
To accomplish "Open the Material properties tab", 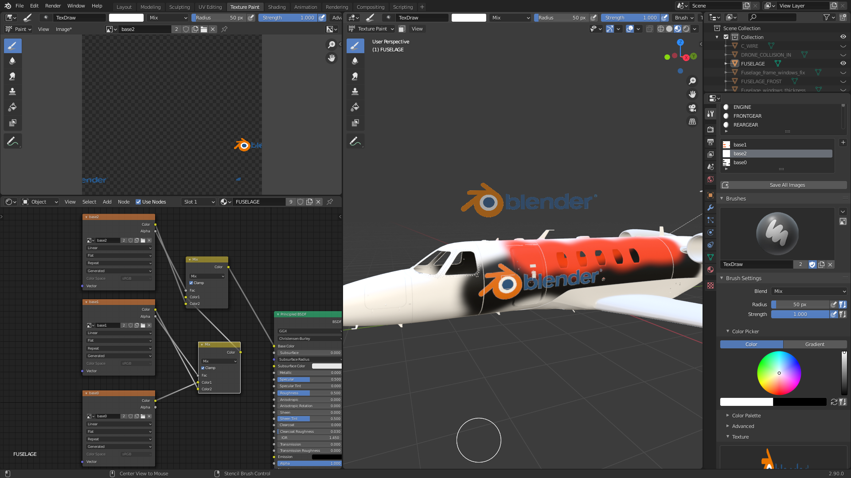I will coord(710,270).
